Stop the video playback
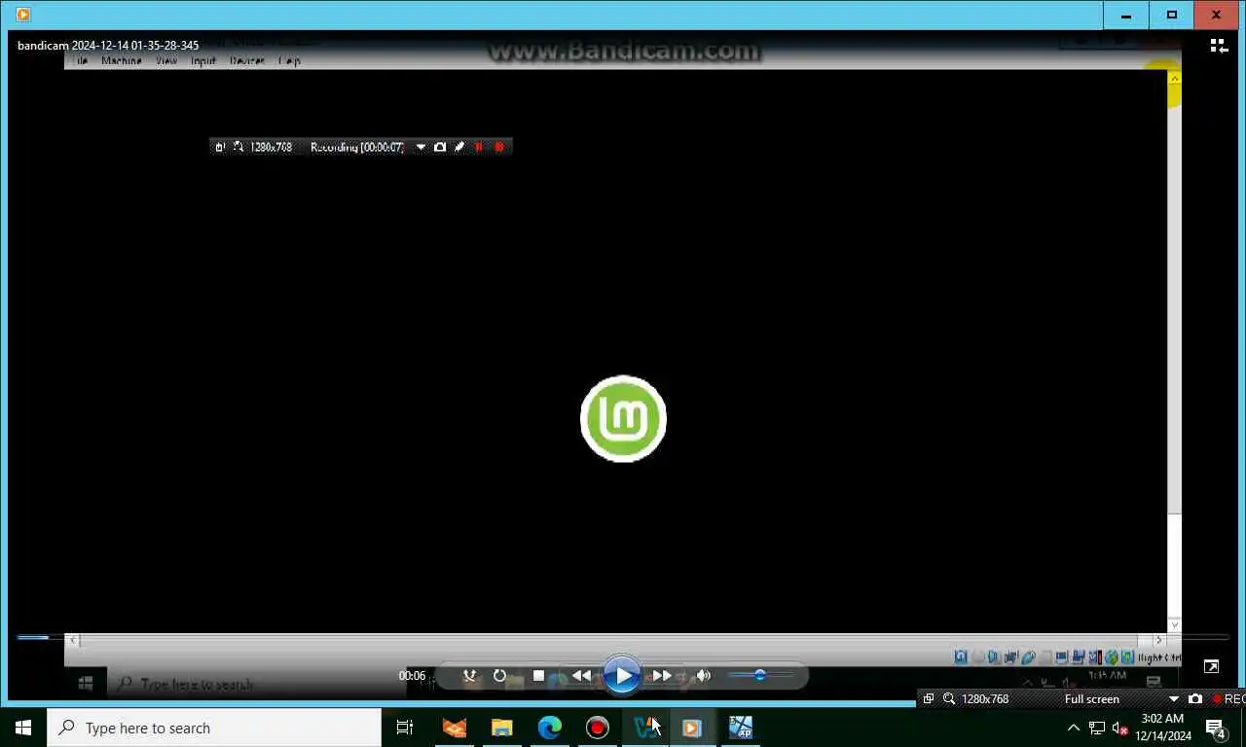This screenshot has height=747, width=1246. (x=538, y=676)
